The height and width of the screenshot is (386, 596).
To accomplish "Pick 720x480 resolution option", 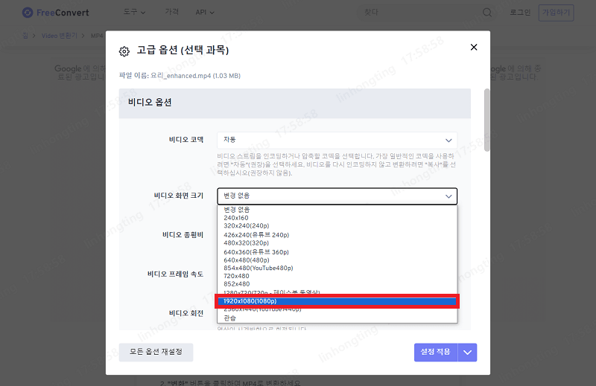I will pyautogui.click(x=236, y=276).
